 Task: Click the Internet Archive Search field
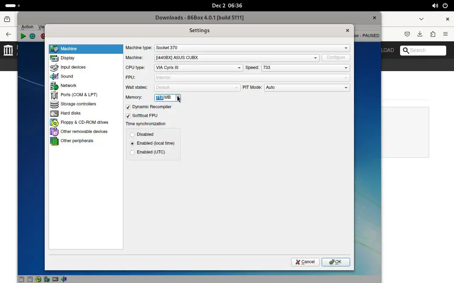423,51
